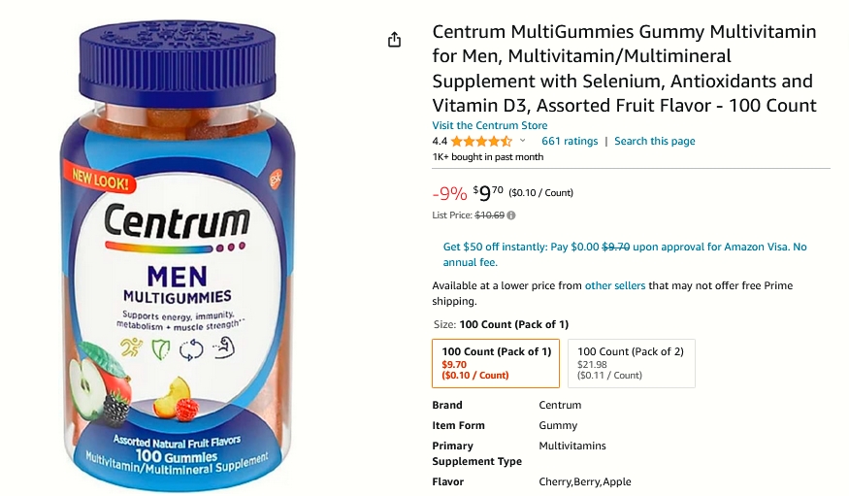Expand the rating breakdown chevron
The width and height of the screenshot is (849, 496).
(x=523, y=141)
